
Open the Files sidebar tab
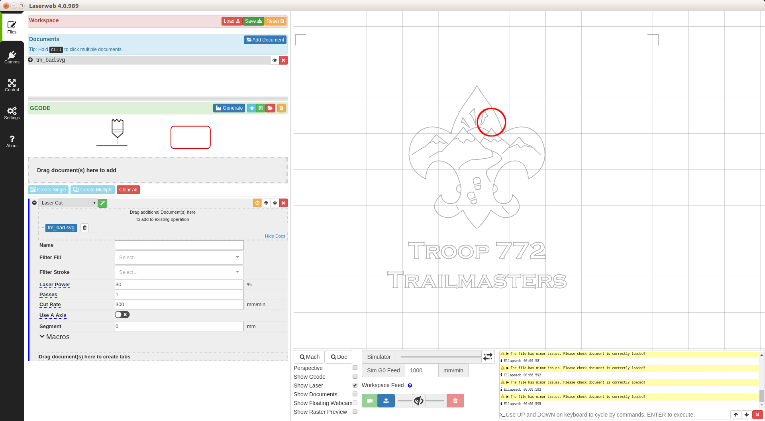click(12, 27)
